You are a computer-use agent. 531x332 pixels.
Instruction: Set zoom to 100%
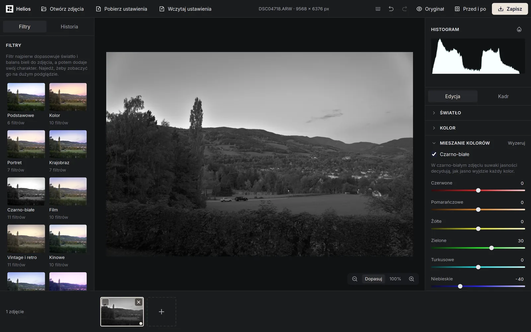[395, 279]
